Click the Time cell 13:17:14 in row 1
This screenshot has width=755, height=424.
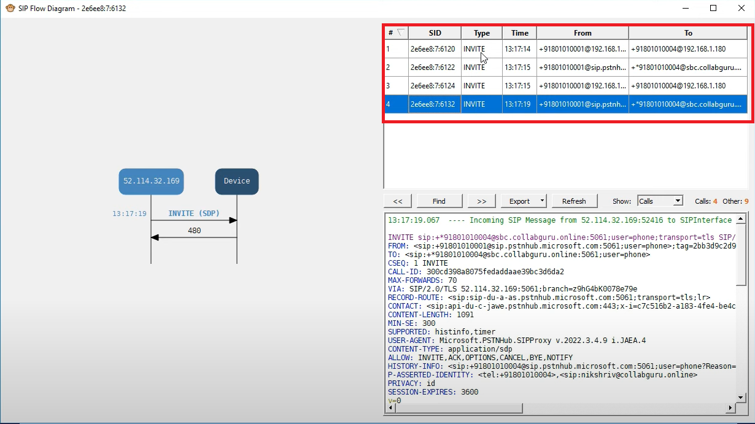pos(519,49)
